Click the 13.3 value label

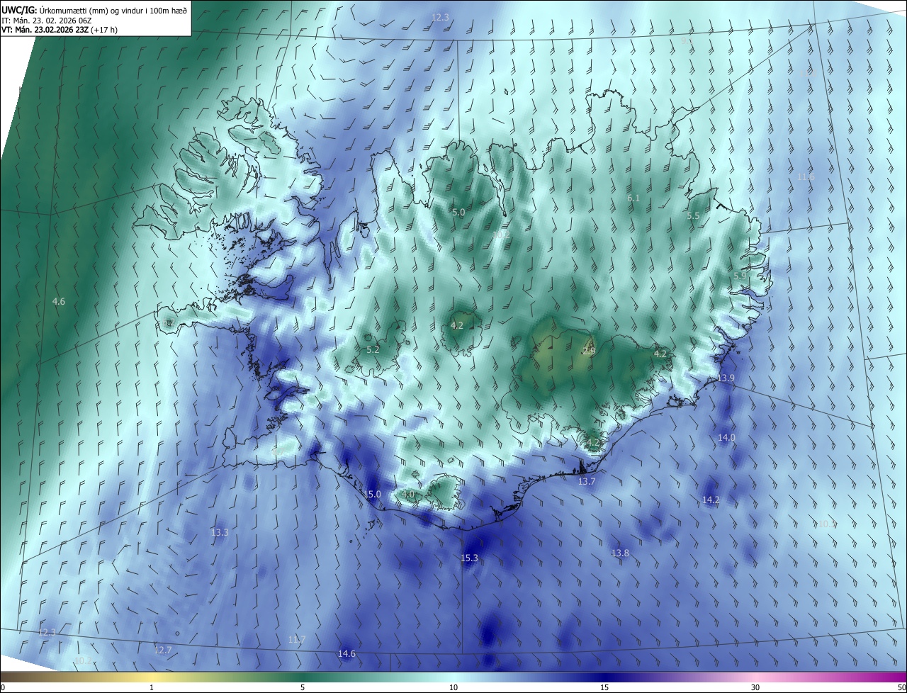click(x=220, y=532)
